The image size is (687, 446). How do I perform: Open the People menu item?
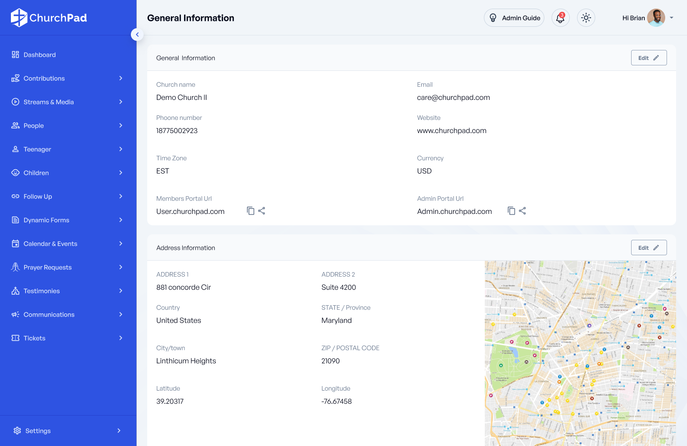34,126
